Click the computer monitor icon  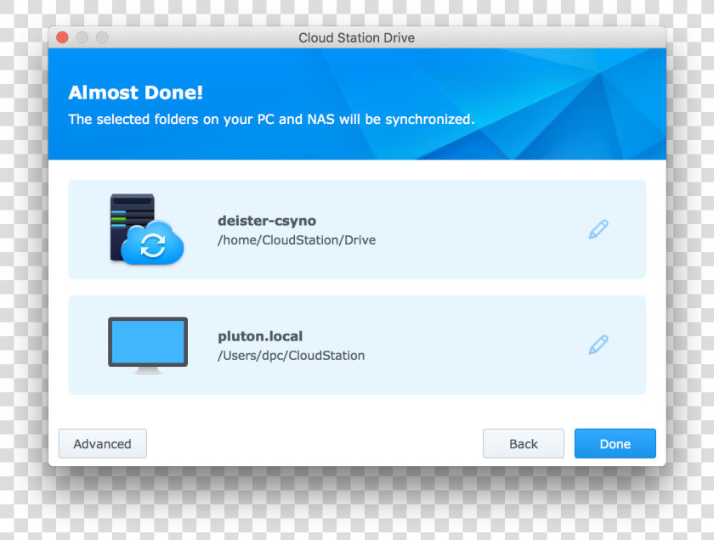coord(148,346)
